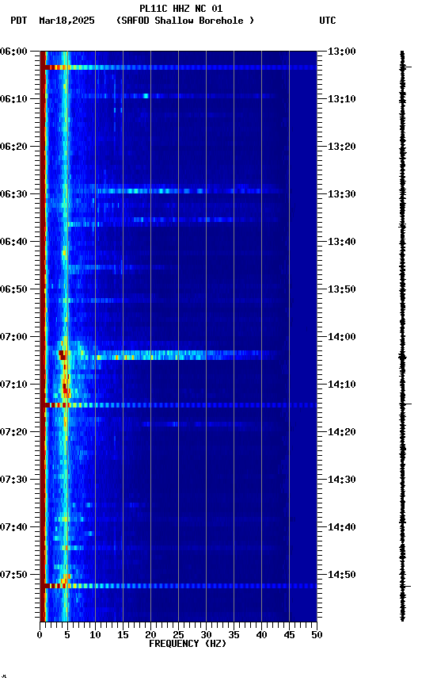Click the 13:50 UTC time label
This screenshot has height=685, width=437.
tap(342, 289)
